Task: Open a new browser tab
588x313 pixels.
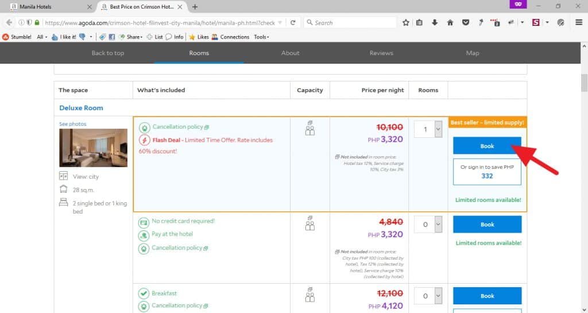Action: tap(195, 7)
